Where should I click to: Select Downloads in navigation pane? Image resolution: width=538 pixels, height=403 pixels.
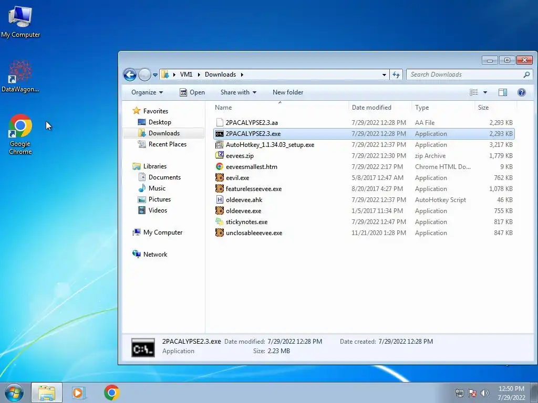[164, 133]
